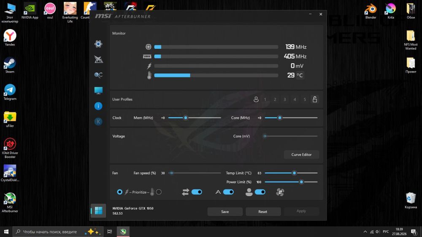Click the 139 MHz core clock reading

tap(296, 47)
